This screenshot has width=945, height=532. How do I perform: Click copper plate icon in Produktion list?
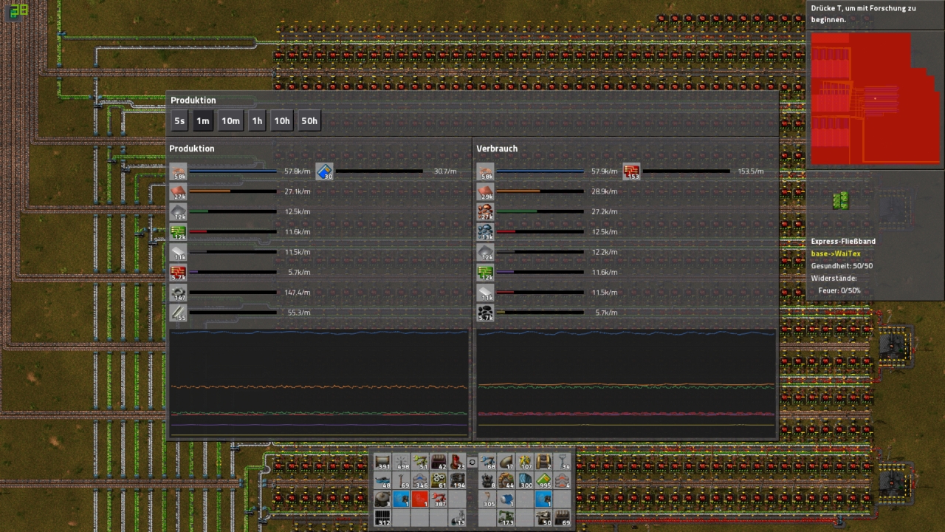point(178,191)
